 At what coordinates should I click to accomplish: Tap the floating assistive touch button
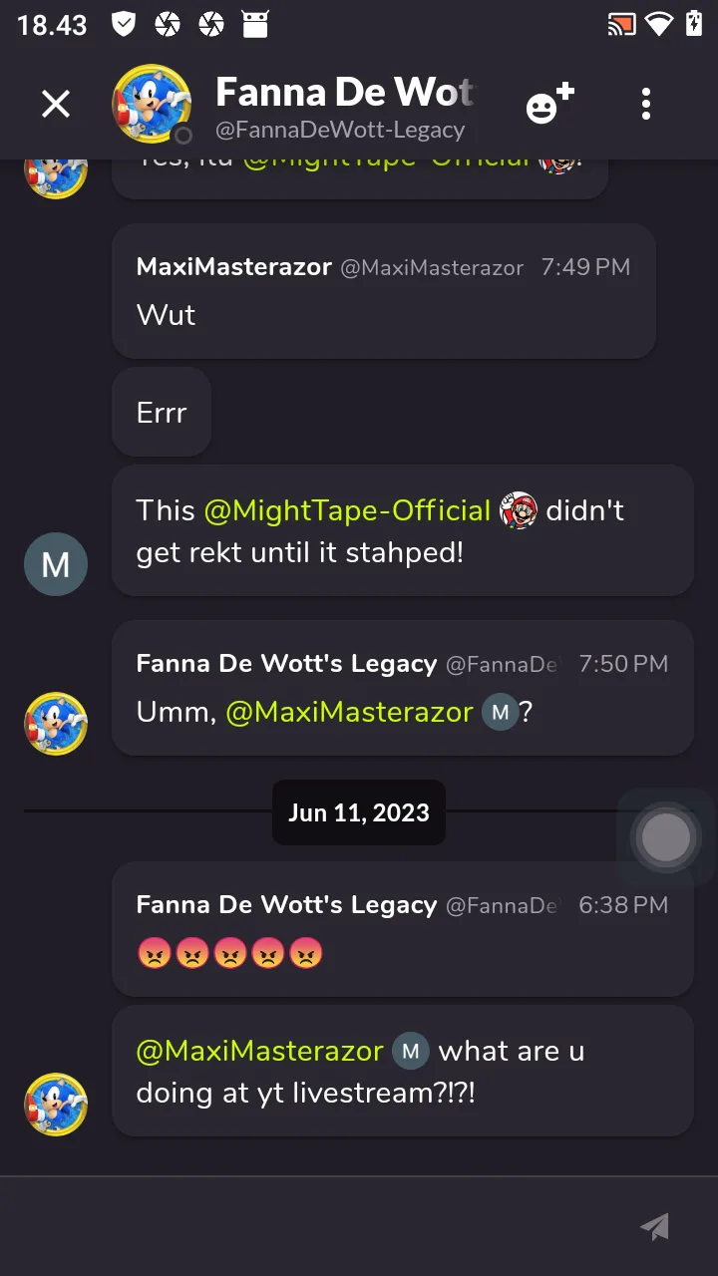coord(666,837)
